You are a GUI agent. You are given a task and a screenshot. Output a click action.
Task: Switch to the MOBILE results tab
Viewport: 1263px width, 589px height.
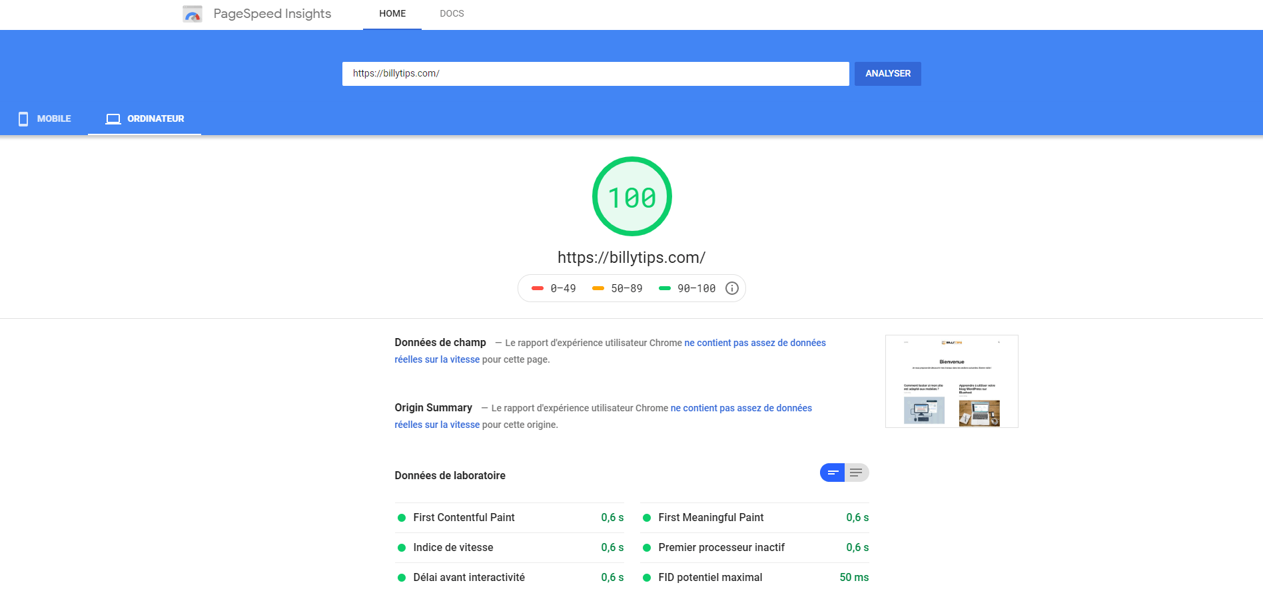(x=45, y=119)
